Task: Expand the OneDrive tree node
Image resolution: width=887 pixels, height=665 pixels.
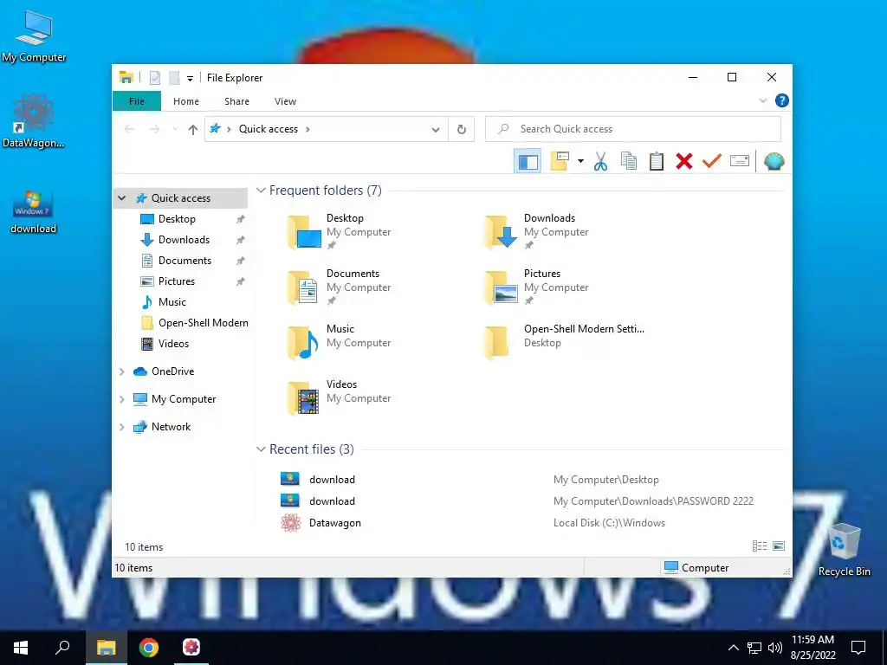Action: pyautogui.click(x=121, y=371)
